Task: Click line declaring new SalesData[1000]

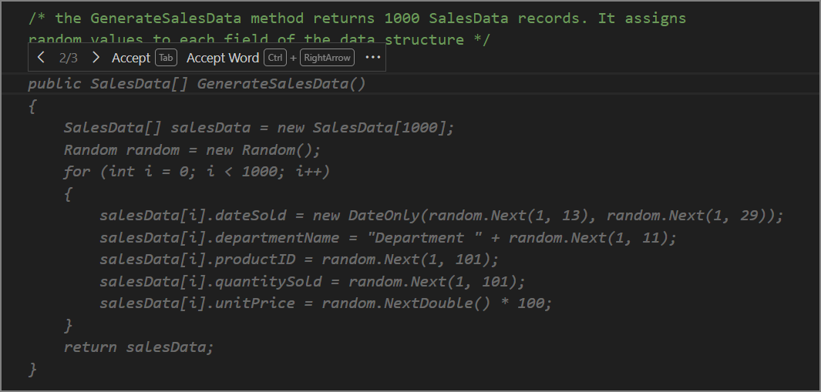Action: pos(259,128)
